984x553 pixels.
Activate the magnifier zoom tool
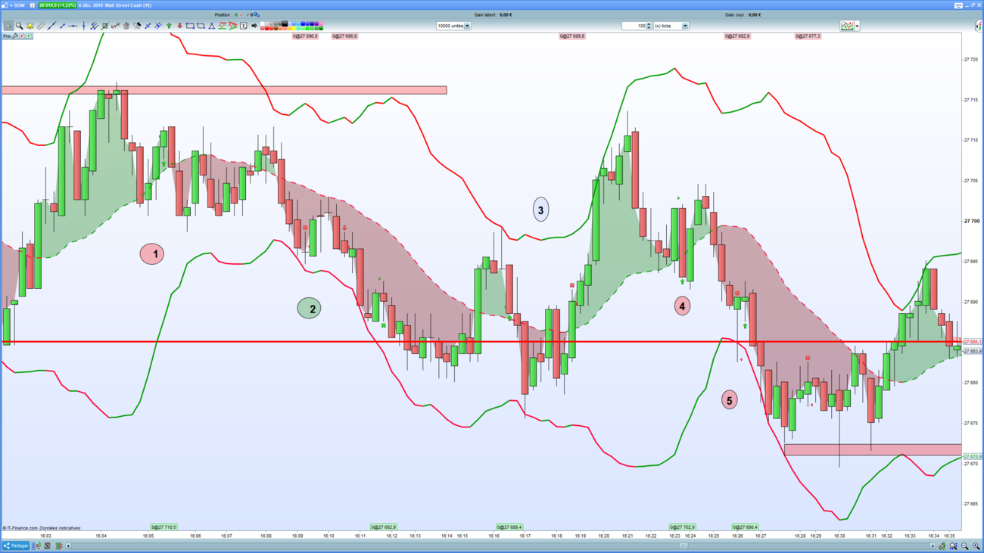click(x=19, y=26)
